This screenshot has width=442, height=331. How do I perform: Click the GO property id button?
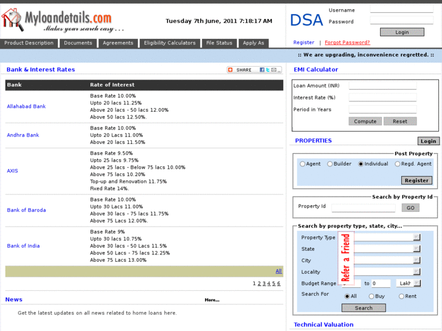pyautogui.click(x=410, y=208)
